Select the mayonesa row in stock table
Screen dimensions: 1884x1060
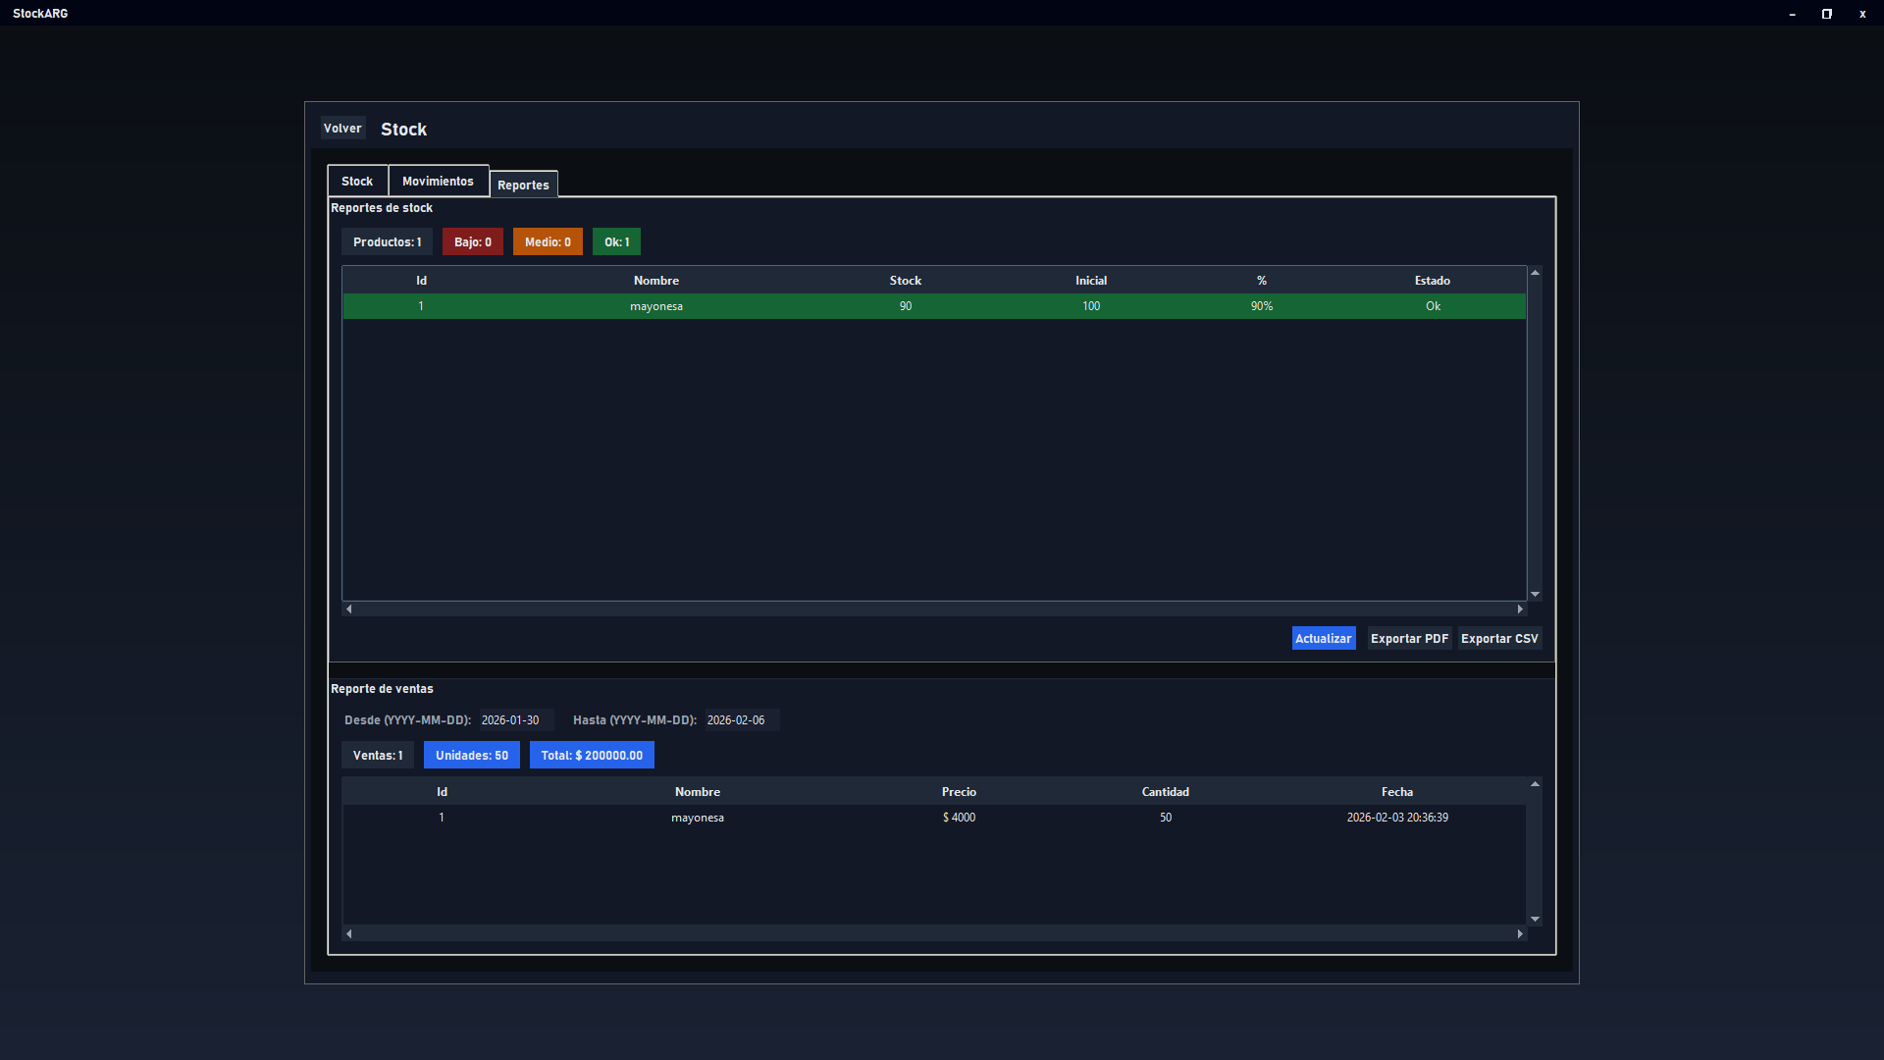coord(656,306)
